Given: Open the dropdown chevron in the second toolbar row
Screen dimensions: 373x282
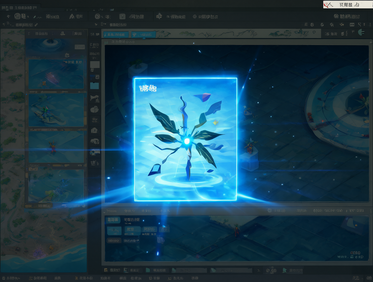Looking at the screenshot, I should [x=96, y=25].
